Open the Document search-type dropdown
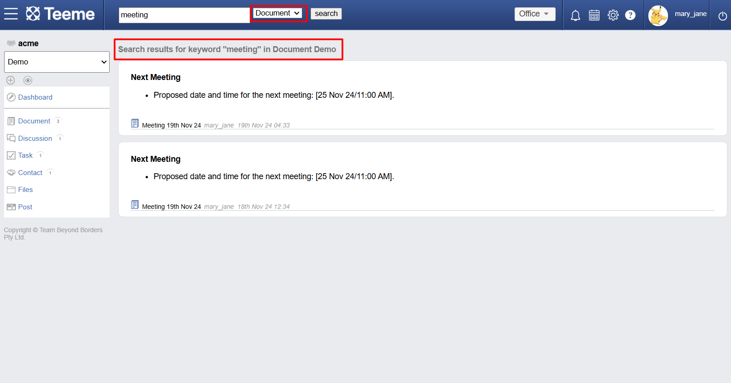The image size is (731, 383). pyautogui.click(x=278, y=13)
